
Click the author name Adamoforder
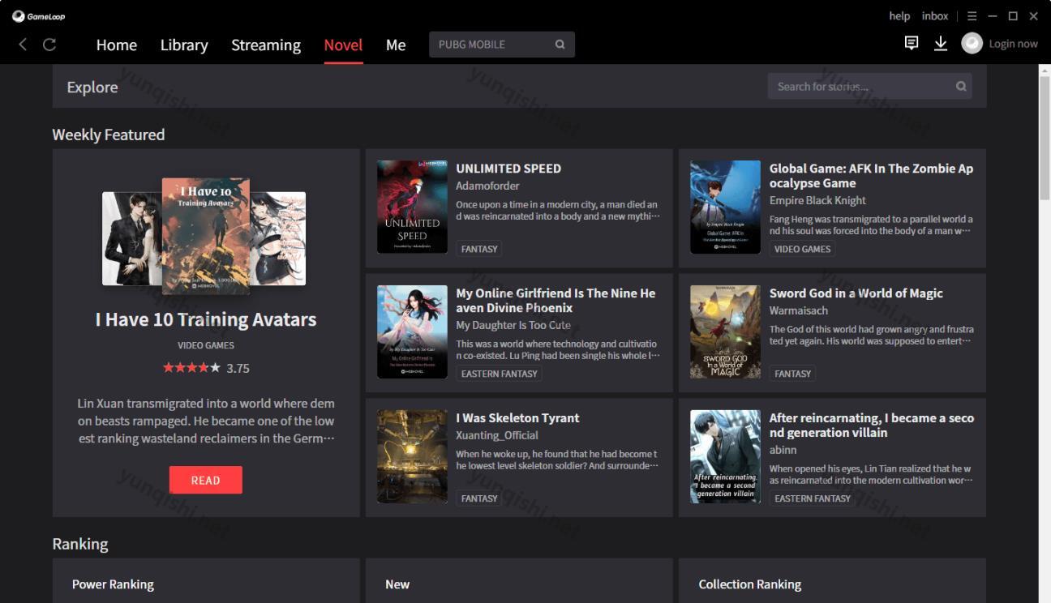487,186
